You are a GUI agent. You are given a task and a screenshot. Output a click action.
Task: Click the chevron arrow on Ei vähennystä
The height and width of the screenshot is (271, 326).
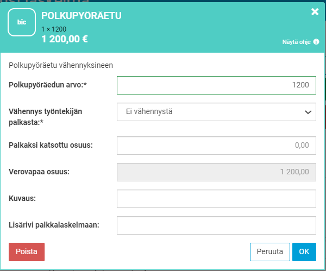308,112
